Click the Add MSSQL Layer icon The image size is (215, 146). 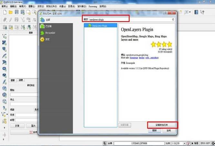5,62
